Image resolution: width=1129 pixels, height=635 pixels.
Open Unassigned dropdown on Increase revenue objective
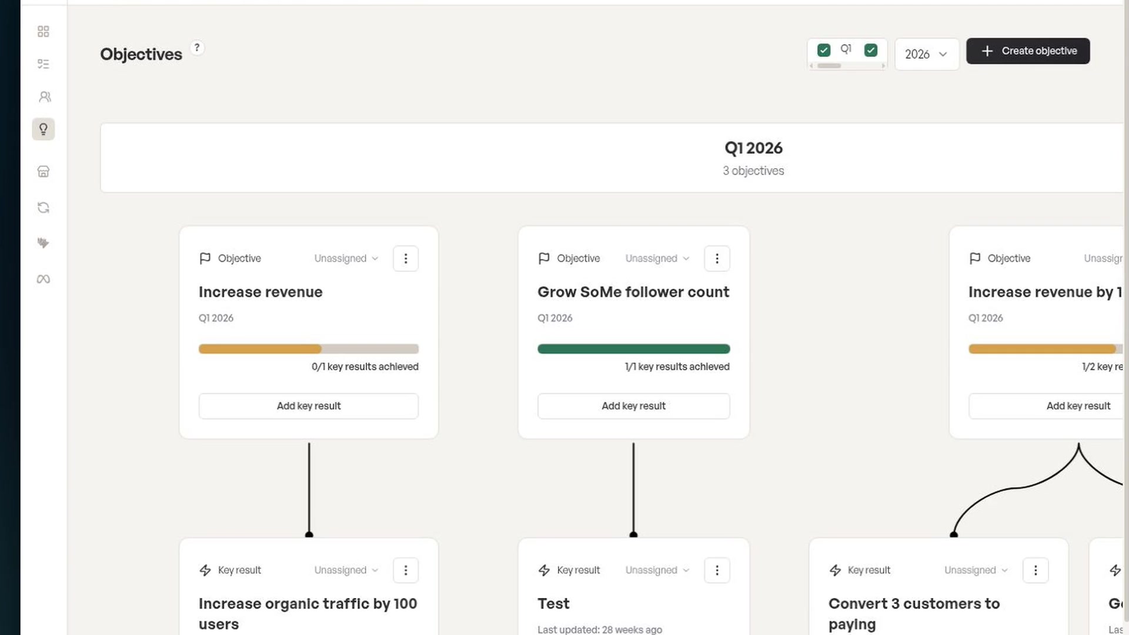pyautogui.click(x=346, y=258)
